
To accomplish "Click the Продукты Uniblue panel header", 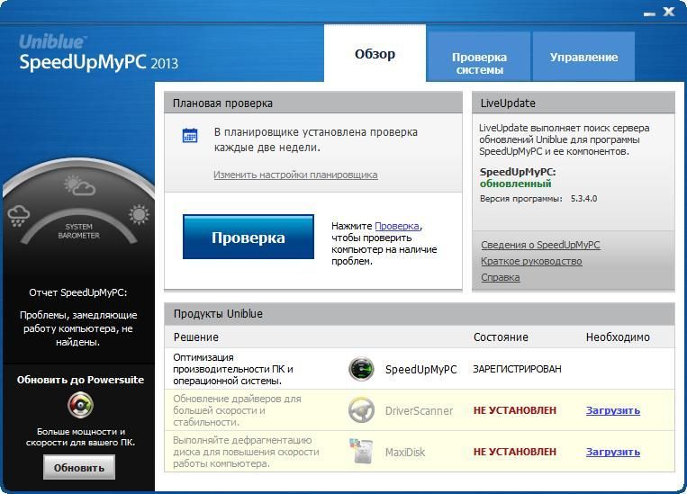I will pos(420,313).
